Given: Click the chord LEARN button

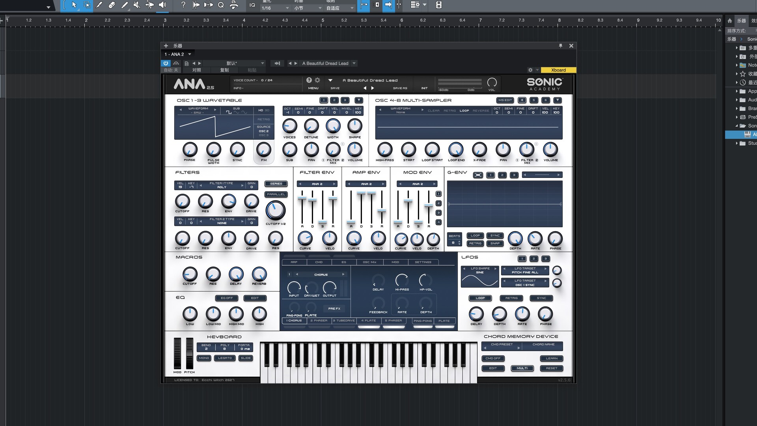Looking at the screenshot, I should click(552, 359).
